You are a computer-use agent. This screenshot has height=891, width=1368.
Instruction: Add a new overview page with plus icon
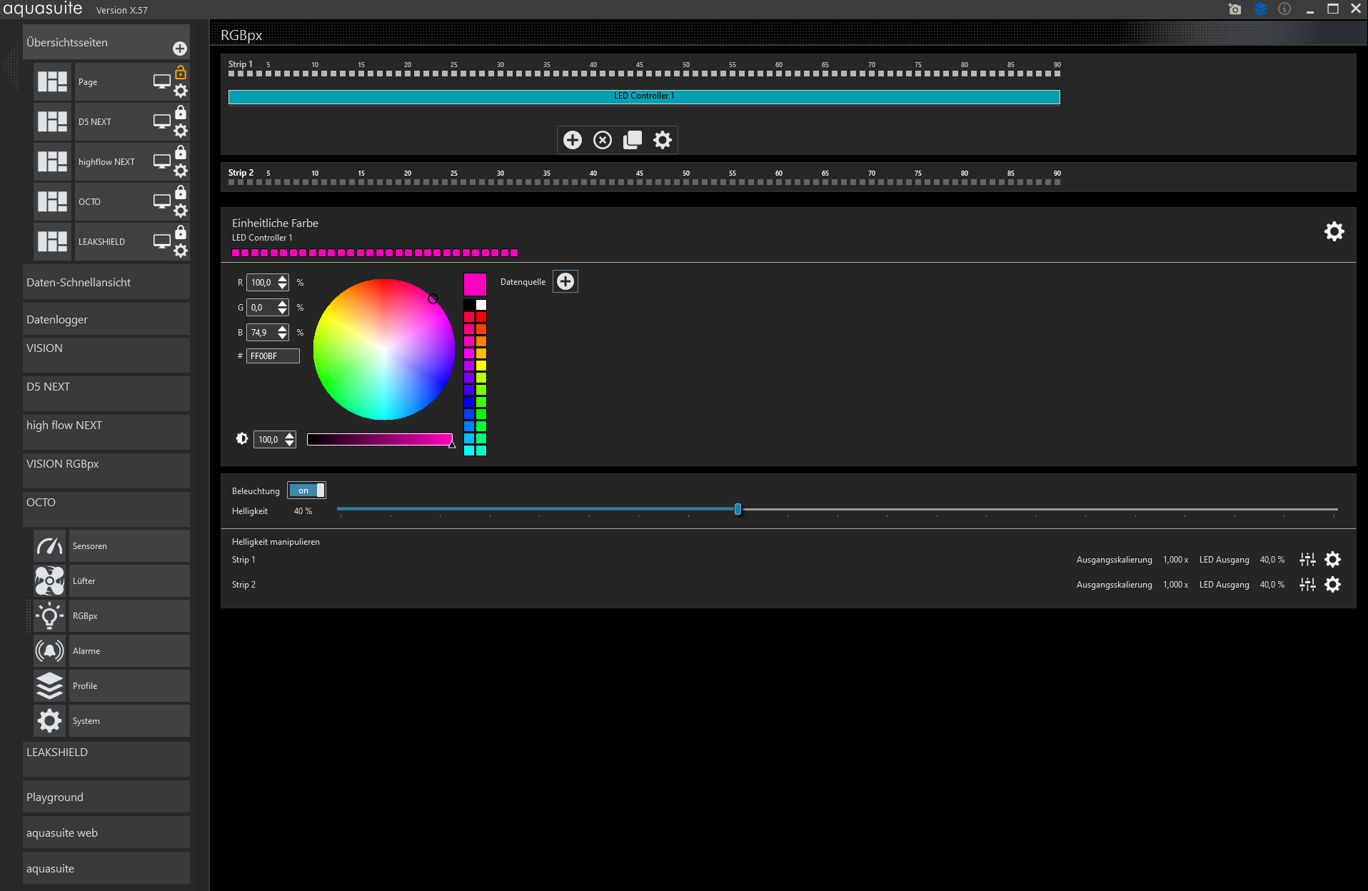coord(180,49)
